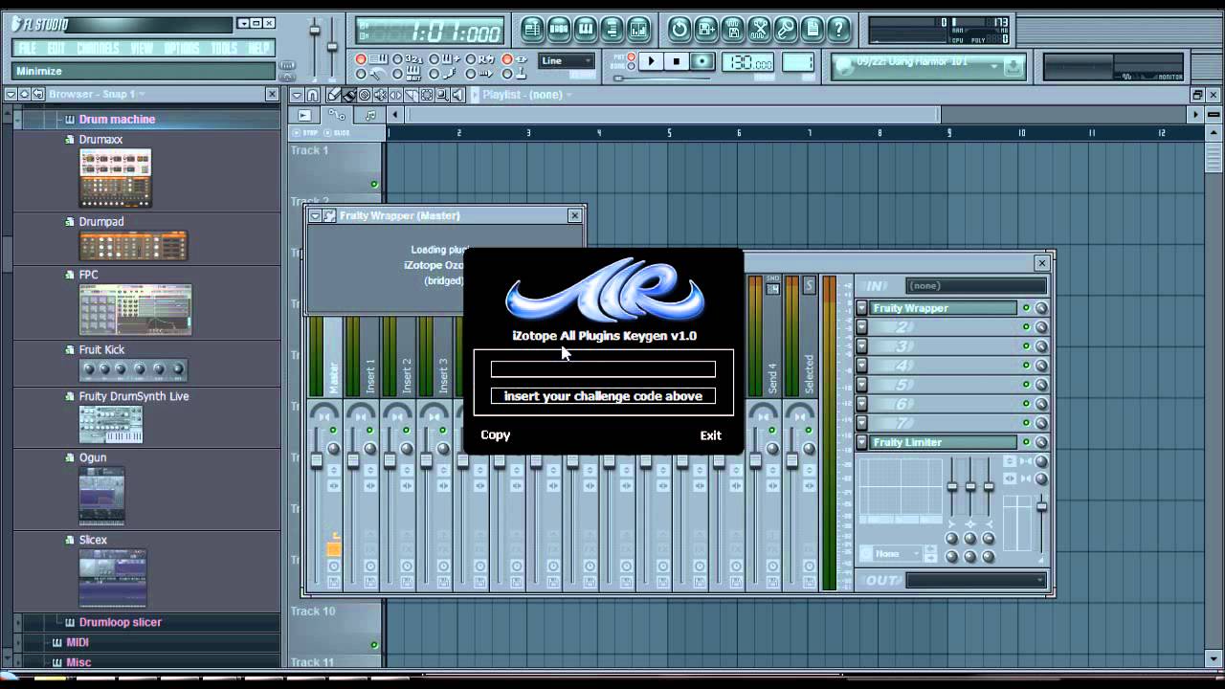Click the Stop transport button
This screenshot has height=689, width=1225.
click(x=677, y=61)
